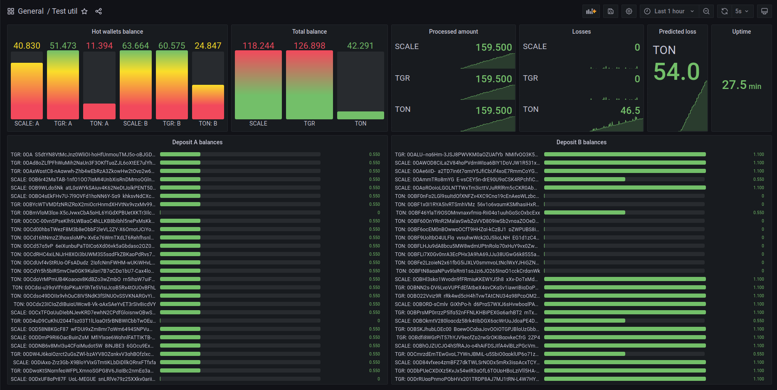777x390 pixels.
Task: Expand the 5s refresh interval dropdown
Action: (x=742, y=11)
